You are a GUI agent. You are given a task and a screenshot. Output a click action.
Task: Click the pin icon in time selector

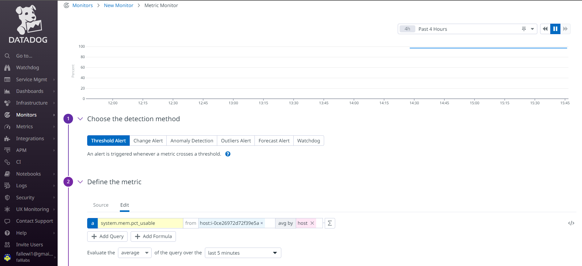click(524, 29)
